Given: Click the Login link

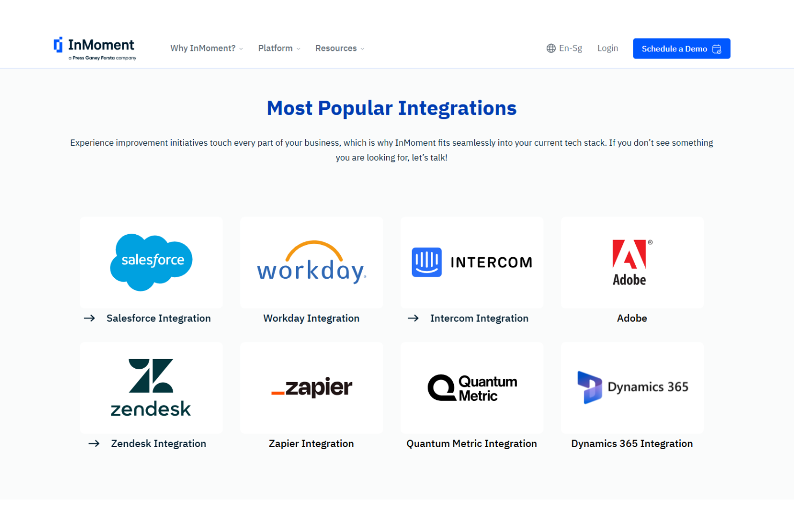Looking at the screenshot, I should (x=608, y=48).
